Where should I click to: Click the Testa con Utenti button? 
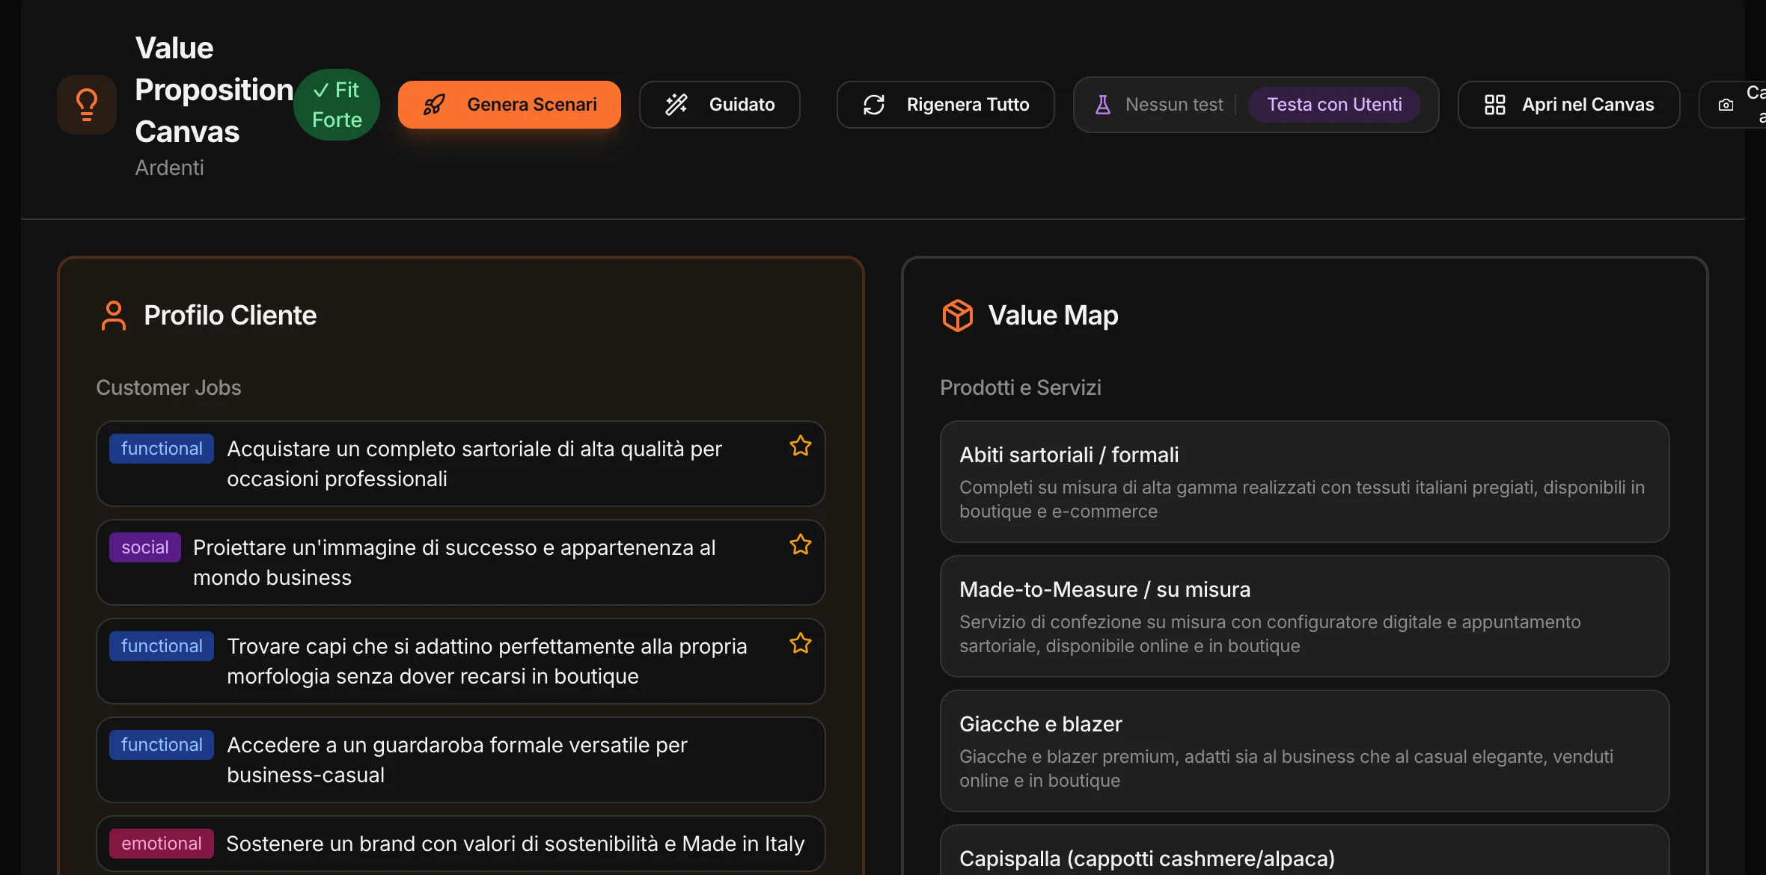(1334, 105)
